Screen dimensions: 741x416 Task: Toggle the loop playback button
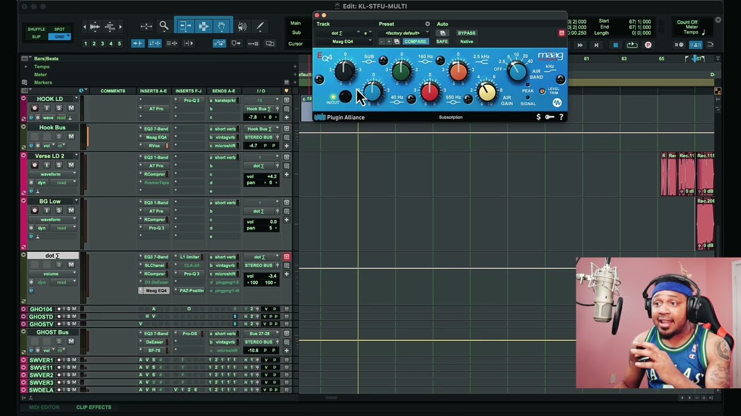tap(632, 45)
